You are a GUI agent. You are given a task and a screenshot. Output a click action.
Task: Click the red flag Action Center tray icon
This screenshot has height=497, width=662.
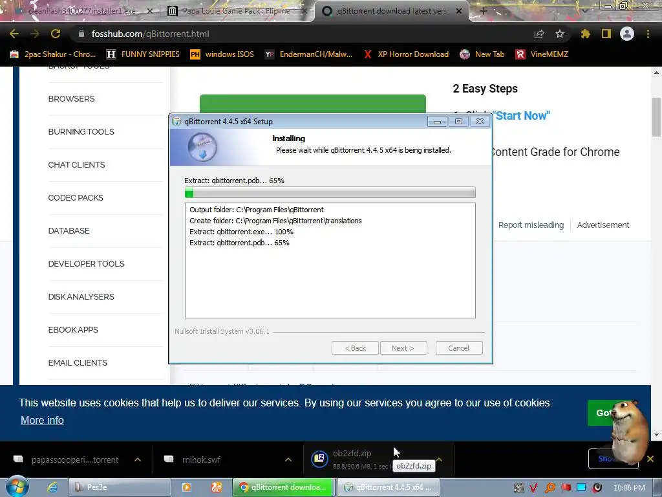point(566,488)
